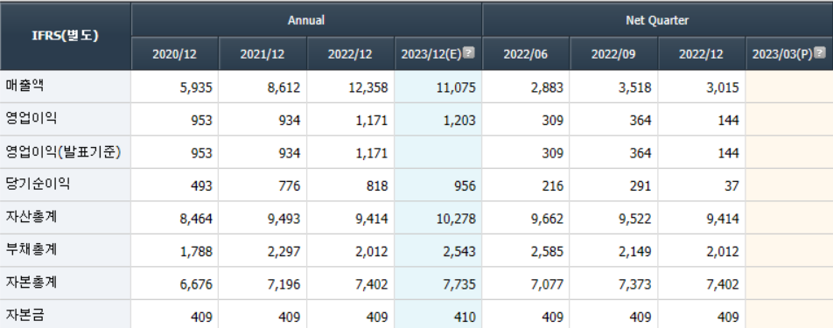Viewport: 833px width, 328px height.
Task: Click the 7,373 total equity value
Action: 635,284
